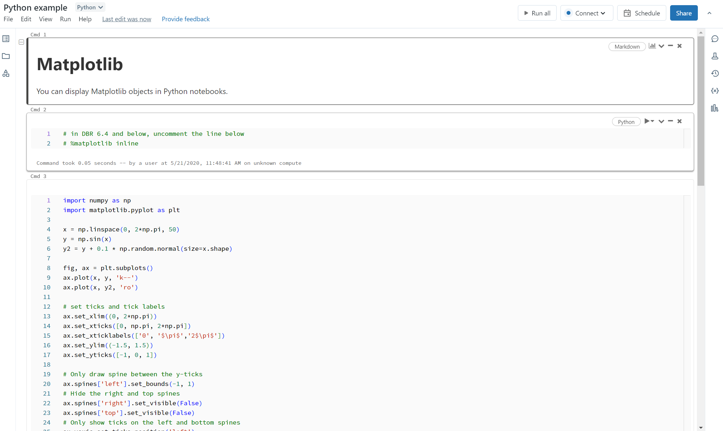The width and height of the screenshot is (723, 431).
Task: Click the Python language label in Cmd 2
Action: coord(626,122)
